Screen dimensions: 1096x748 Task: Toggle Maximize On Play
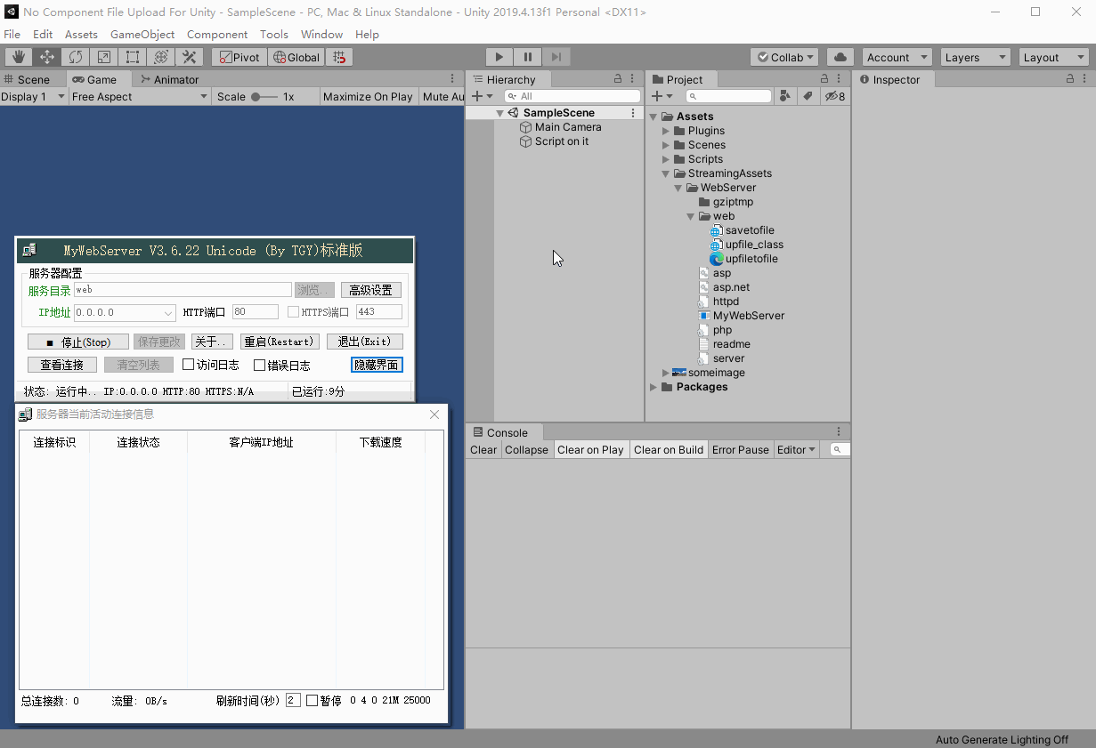pyautogui.click(x=368, y=96)
